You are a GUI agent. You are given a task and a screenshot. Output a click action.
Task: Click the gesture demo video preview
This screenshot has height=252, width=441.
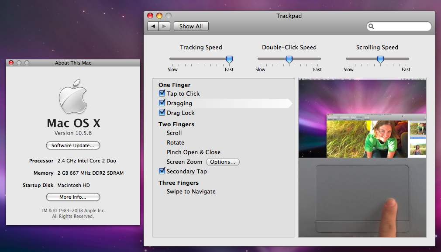point(362,158)
